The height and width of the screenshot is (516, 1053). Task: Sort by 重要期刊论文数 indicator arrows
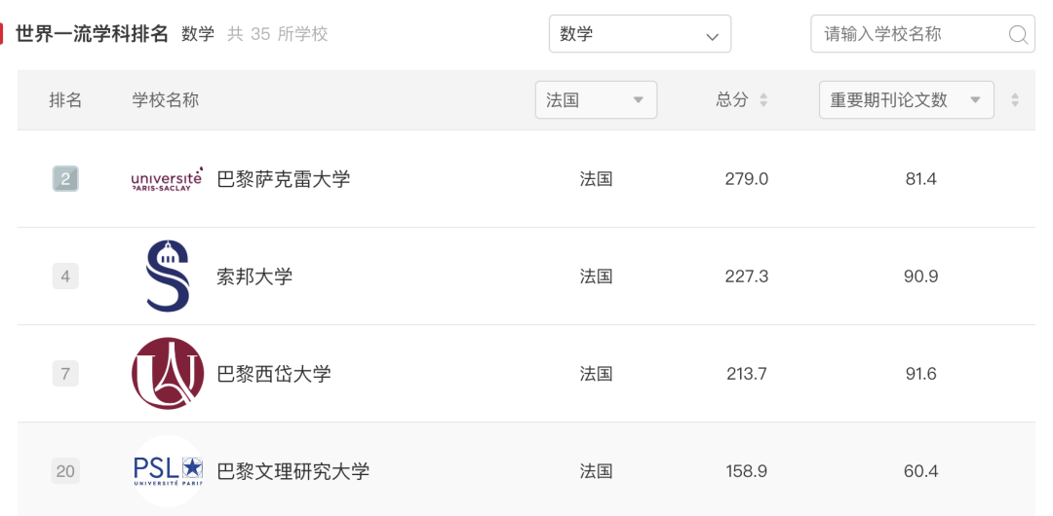[1015, 100]
